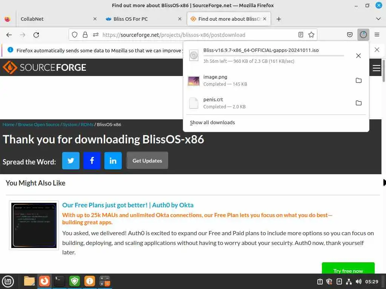
Task: Open the image.png thumbnail in downloads
Action: pos(194,81)
